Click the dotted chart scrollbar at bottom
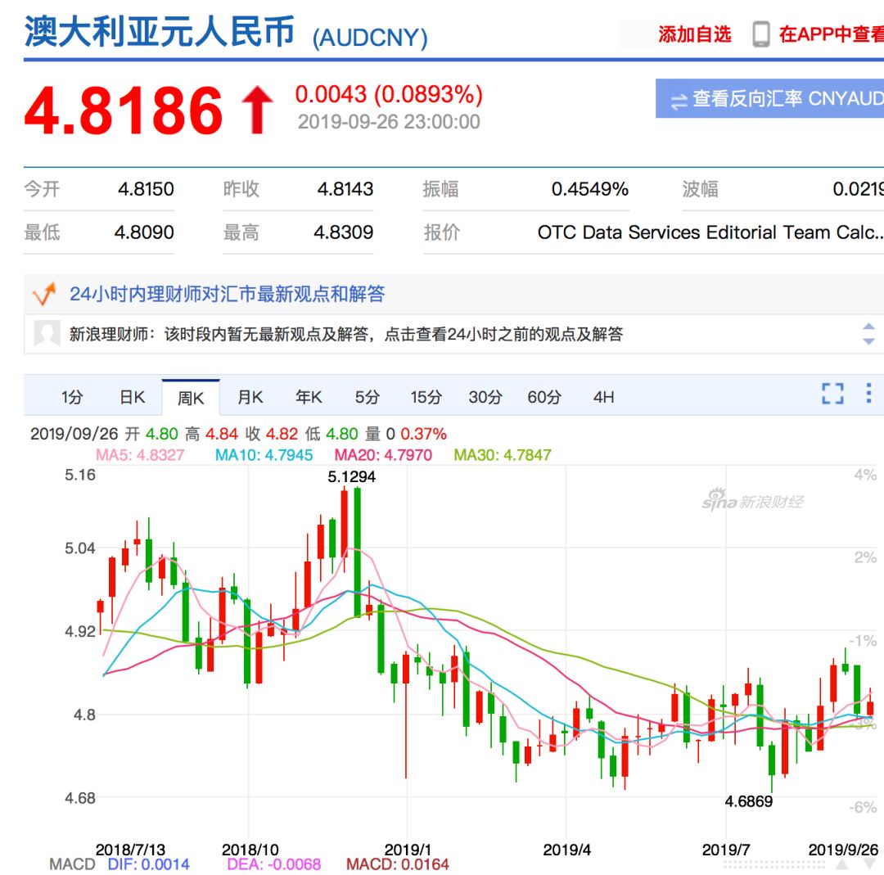Screen dimensions: 884x875 coord(773,864)
